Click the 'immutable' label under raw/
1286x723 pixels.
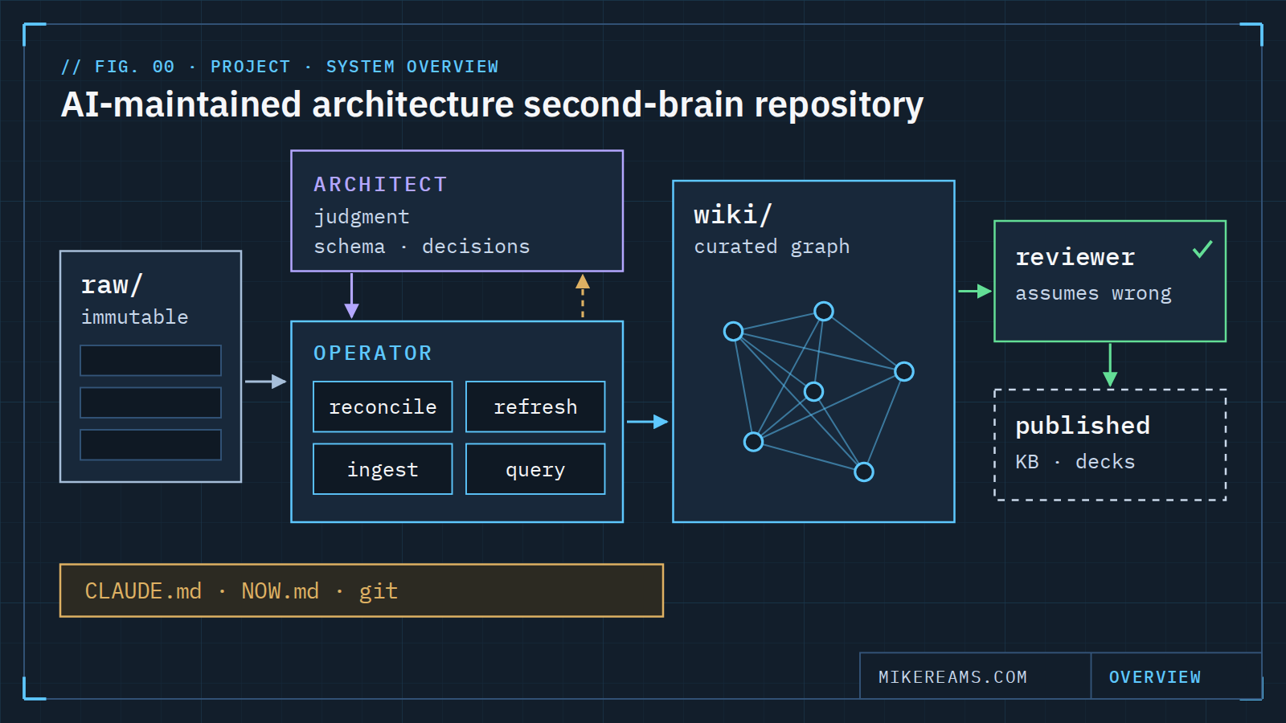point(135,317)
